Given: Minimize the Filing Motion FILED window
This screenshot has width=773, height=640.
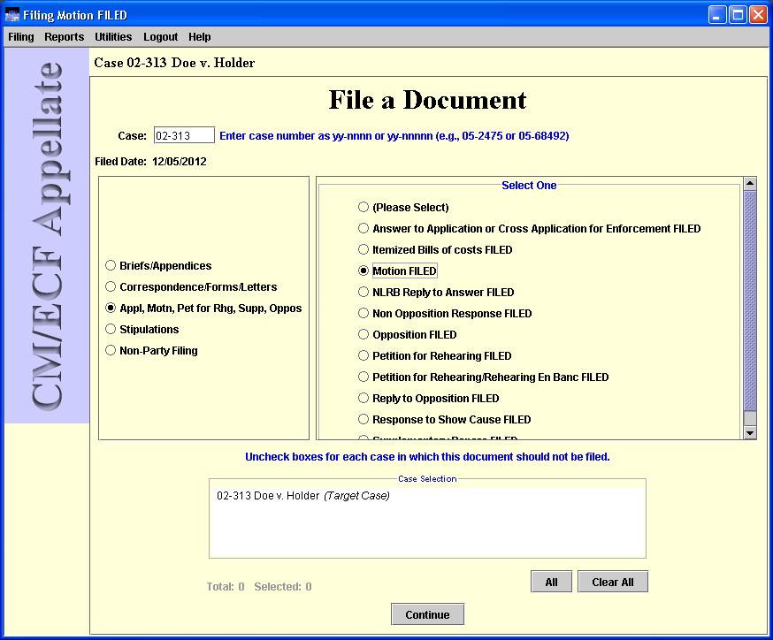Looking at the screenshot, I should [x=717, y=15].
